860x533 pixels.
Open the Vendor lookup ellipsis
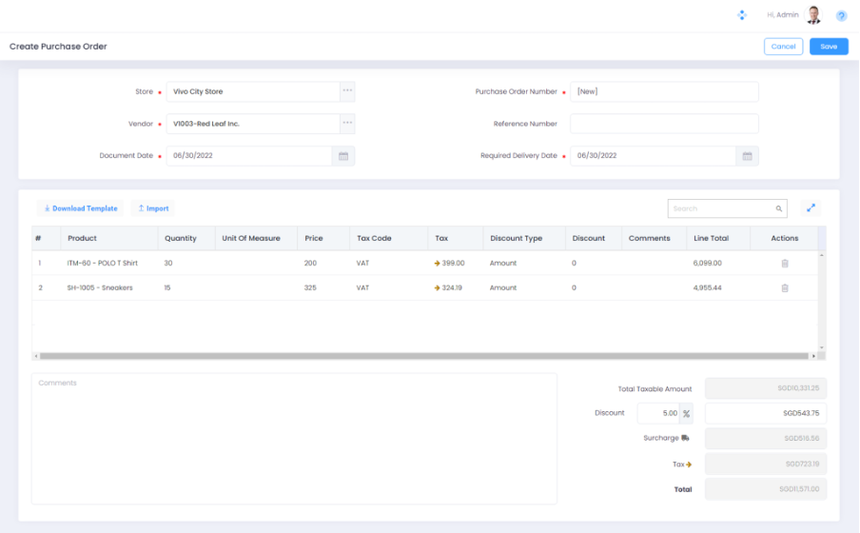click(347, 124)
